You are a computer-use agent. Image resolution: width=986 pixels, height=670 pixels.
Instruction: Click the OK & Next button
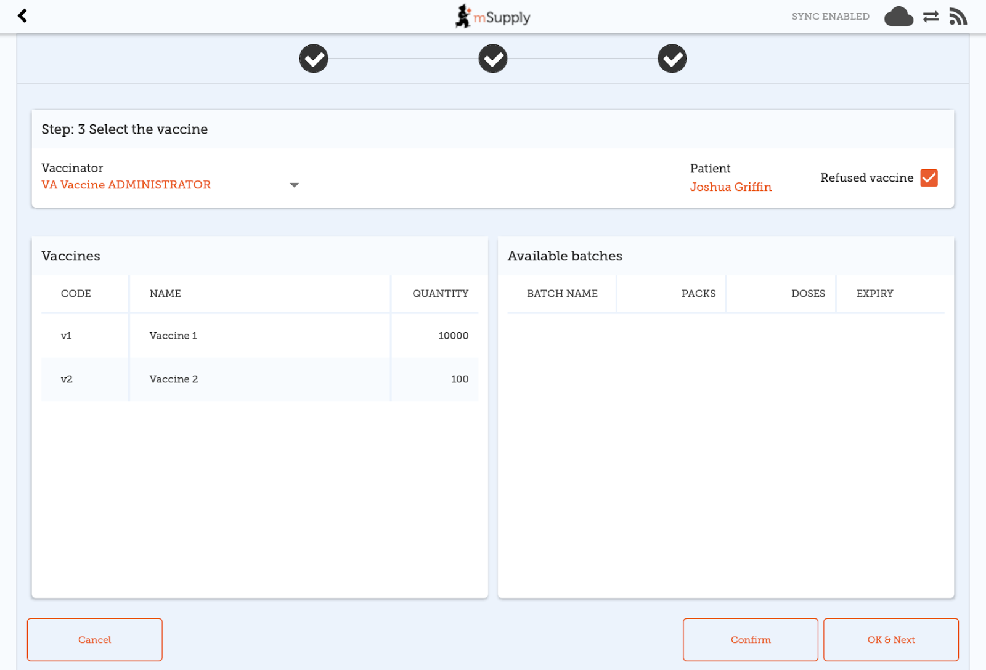(x=890, y=640)
